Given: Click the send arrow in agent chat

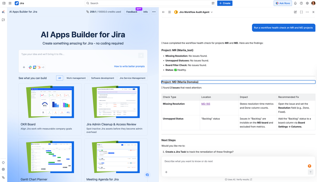Looking at the screenshot, I should 311,172.
